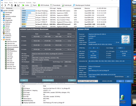Select the DirectX tree item
Screen dimensions: 136x106
click(x=6, y=28)
